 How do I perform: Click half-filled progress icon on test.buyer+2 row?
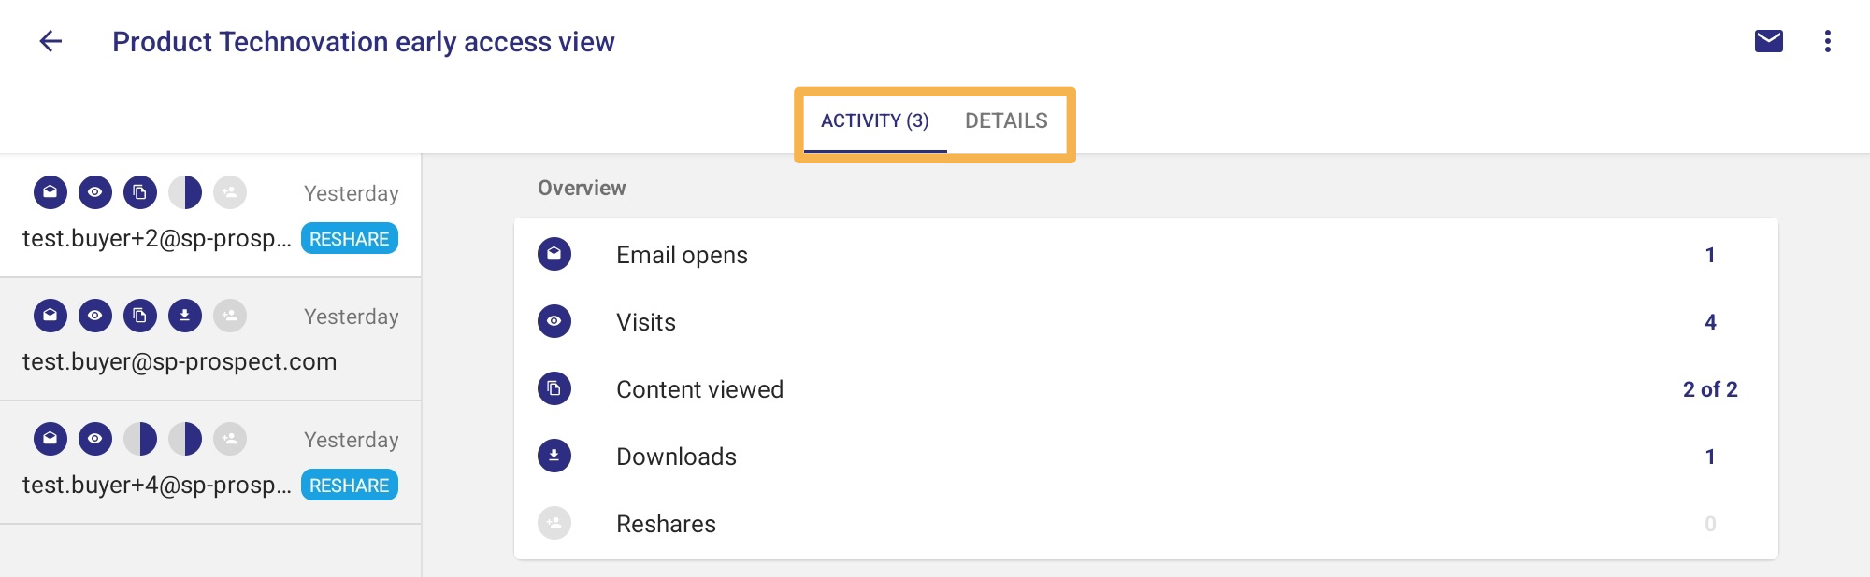185,192
